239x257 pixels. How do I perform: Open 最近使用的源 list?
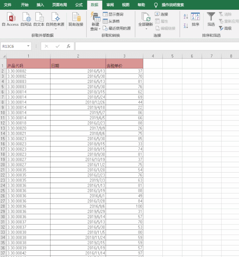[x=117, y=28]
